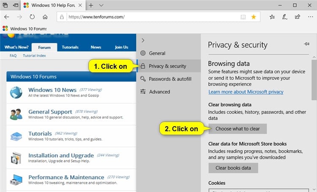
Task: Click the "(377 Viewing)" text
Action: pos(90,89)
